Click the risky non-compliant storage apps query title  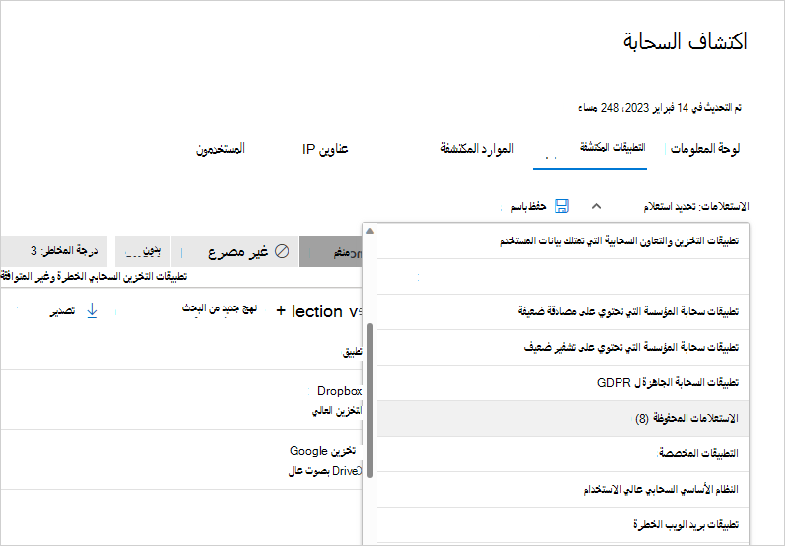pyautogui.click(x=95, y=277)
